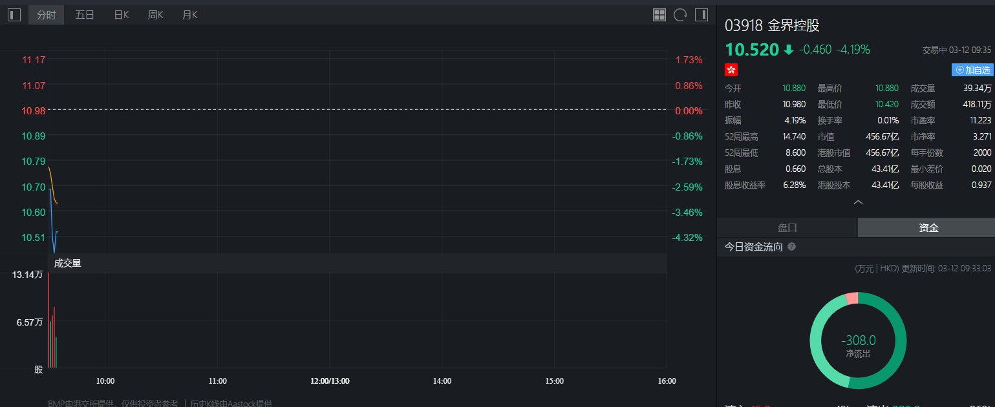995x407 pixels.
Task: Select the 分时 intraday tab
Action: (x=46, y=15)
